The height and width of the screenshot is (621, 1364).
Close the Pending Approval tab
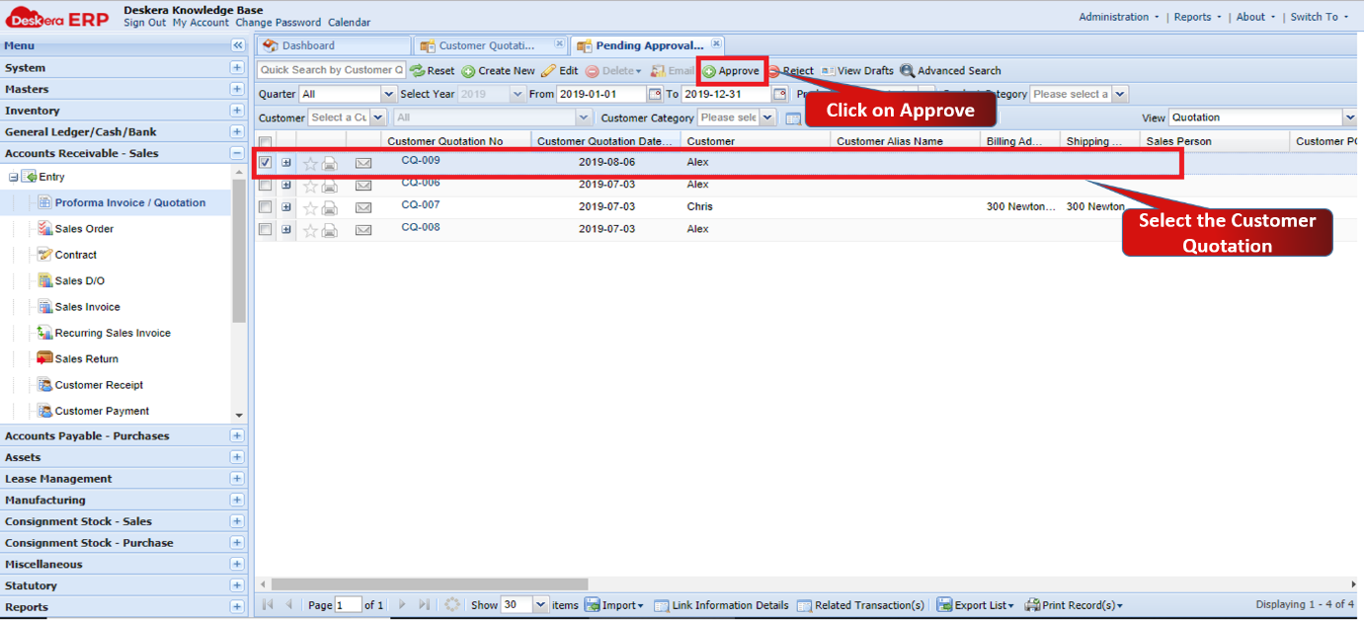716,43
